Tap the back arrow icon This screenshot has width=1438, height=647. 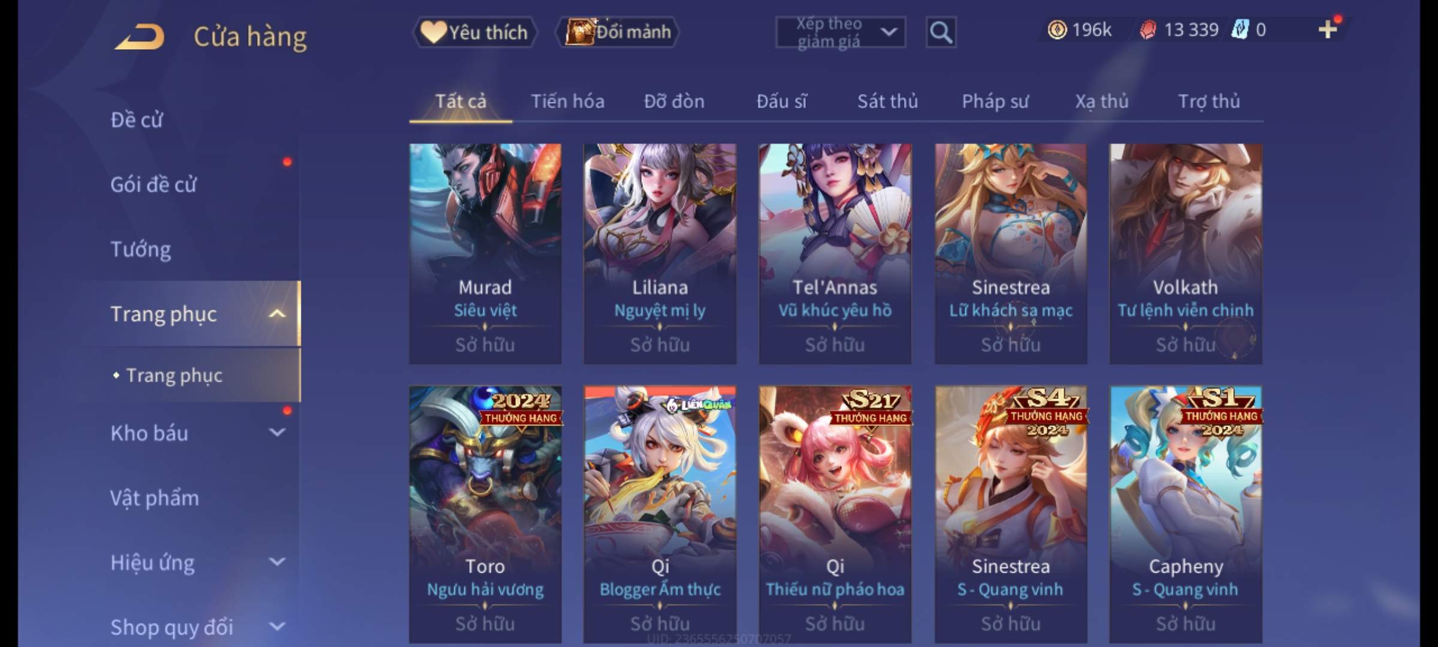tap(140, 37)
